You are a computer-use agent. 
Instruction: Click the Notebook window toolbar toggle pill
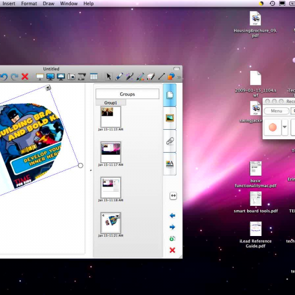click(x=176, y=68)
